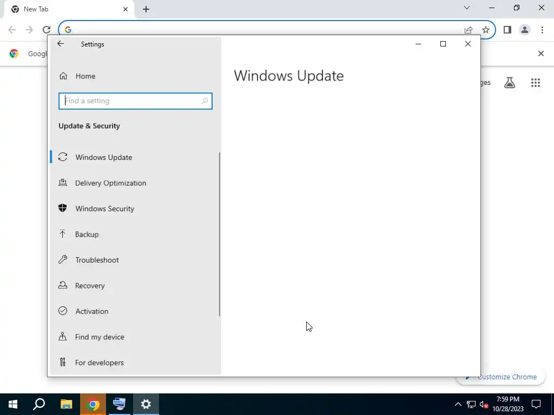The image size is (554, 415).
Task: Open Chrome tab search dropdown
Action: 467,8
